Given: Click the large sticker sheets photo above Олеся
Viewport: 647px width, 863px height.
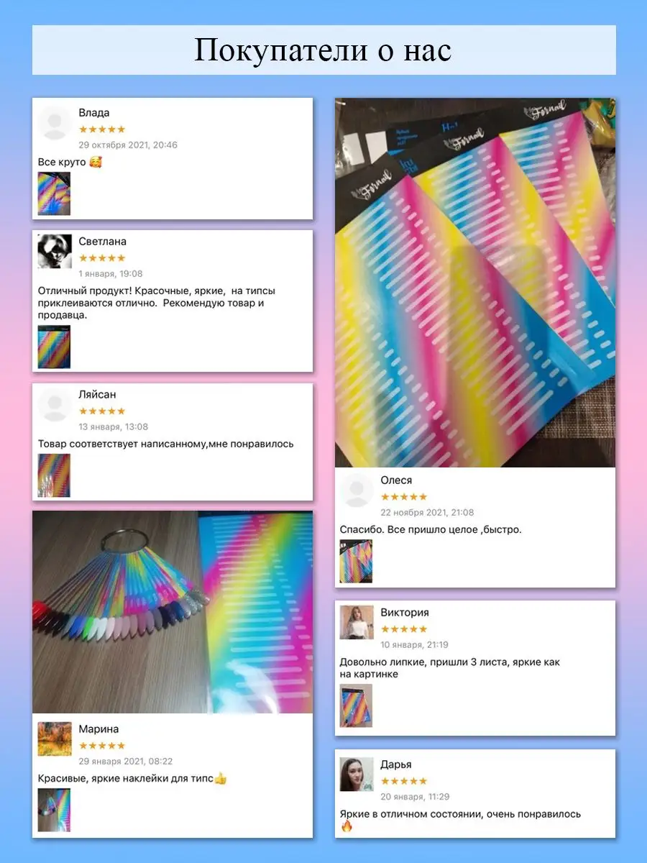Looking at the screenshot, I should 475,283.
